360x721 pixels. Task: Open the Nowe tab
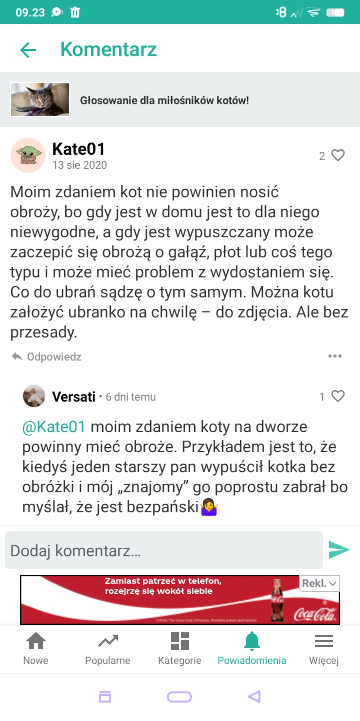pos(36,648)
